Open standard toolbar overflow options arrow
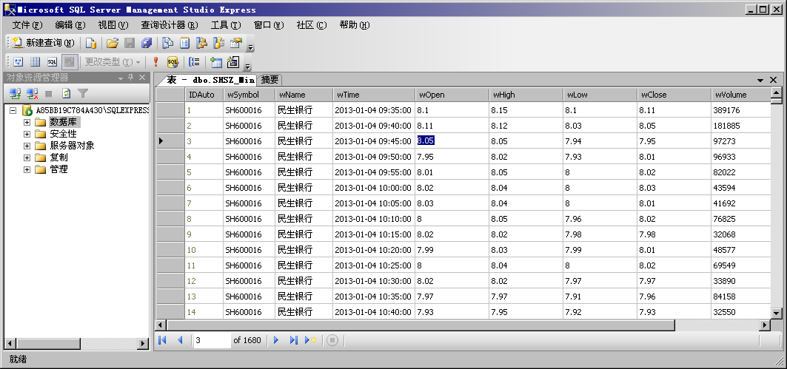The width and height of the screenshot is (787, 369). 250,48
